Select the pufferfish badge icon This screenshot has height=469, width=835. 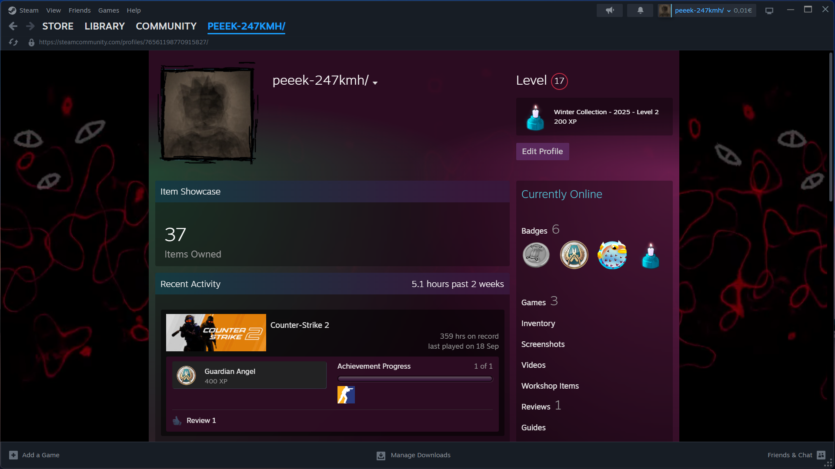612,255
